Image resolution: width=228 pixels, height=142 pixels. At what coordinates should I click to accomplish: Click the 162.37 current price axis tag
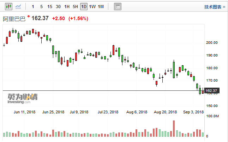(212, 91)
